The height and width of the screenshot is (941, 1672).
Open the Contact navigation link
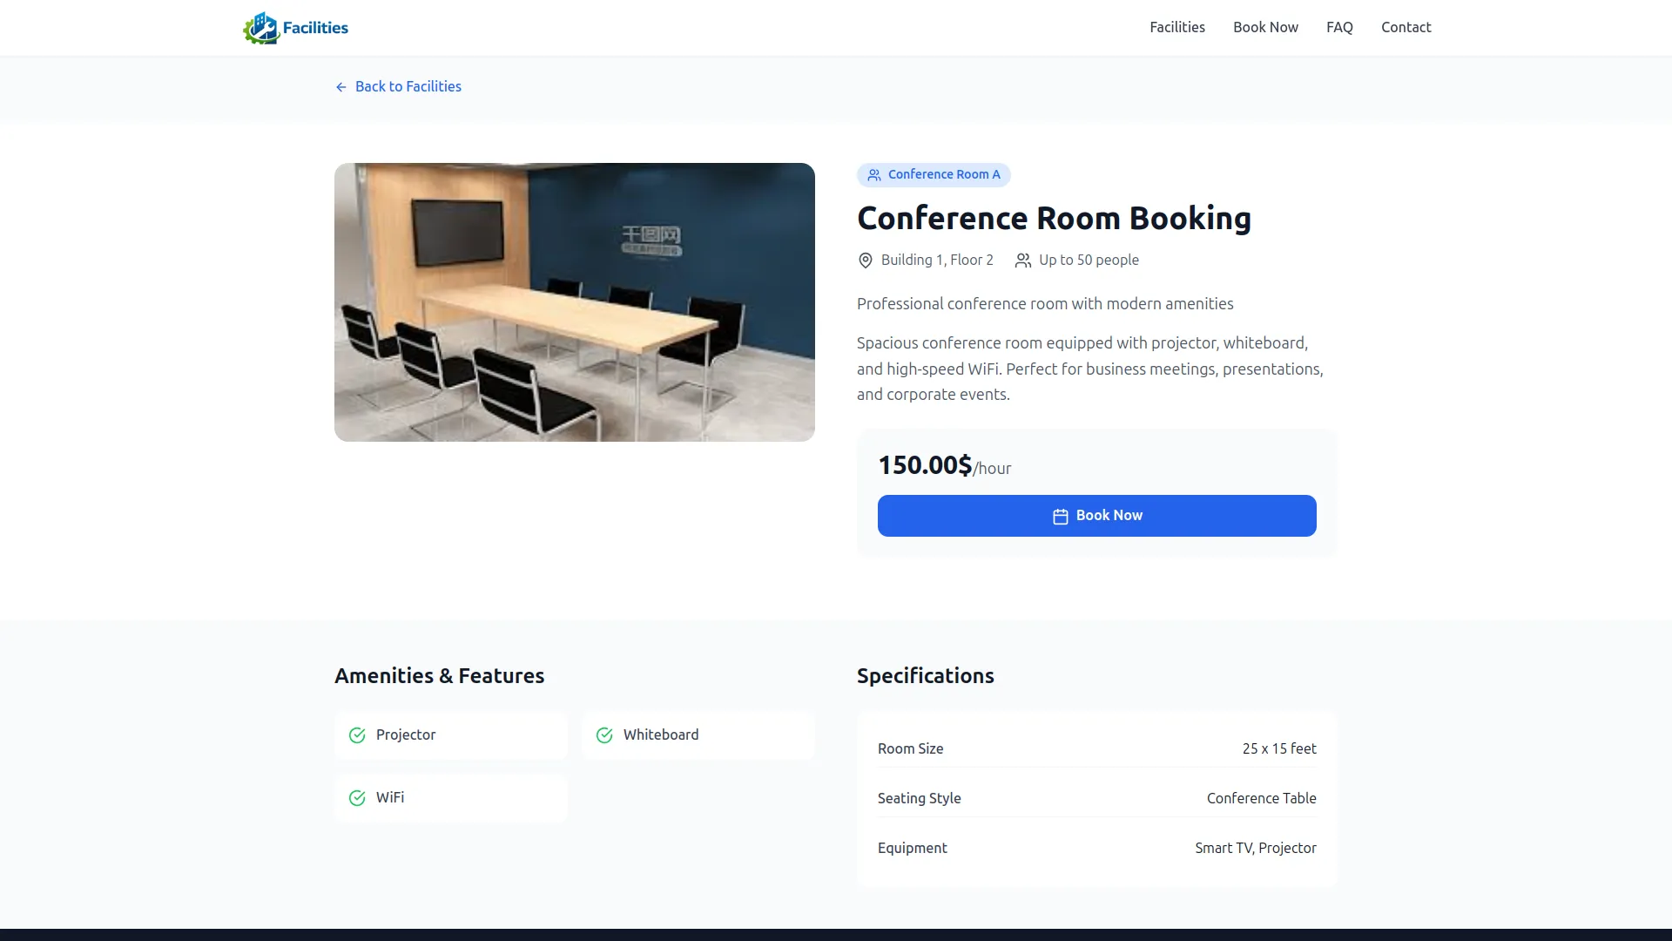click(1406, 27)
